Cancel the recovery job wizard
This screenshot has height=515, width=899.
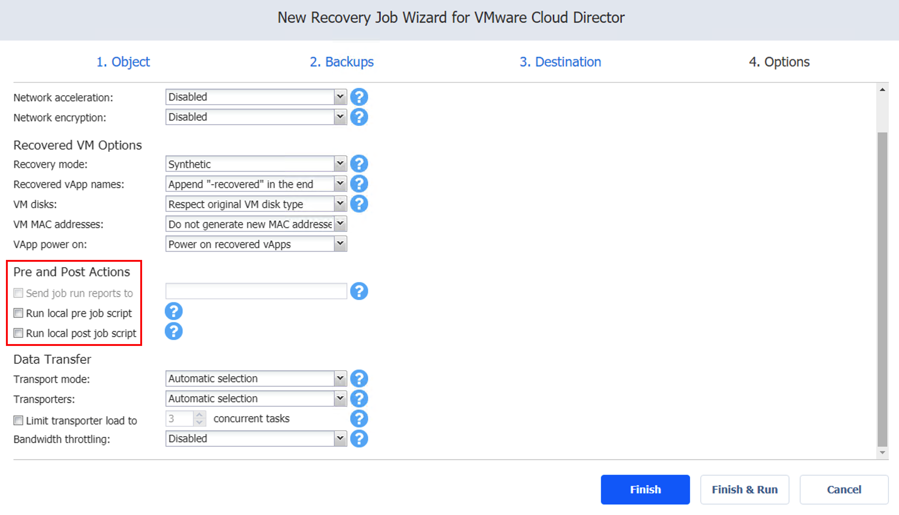pos(844,489)
